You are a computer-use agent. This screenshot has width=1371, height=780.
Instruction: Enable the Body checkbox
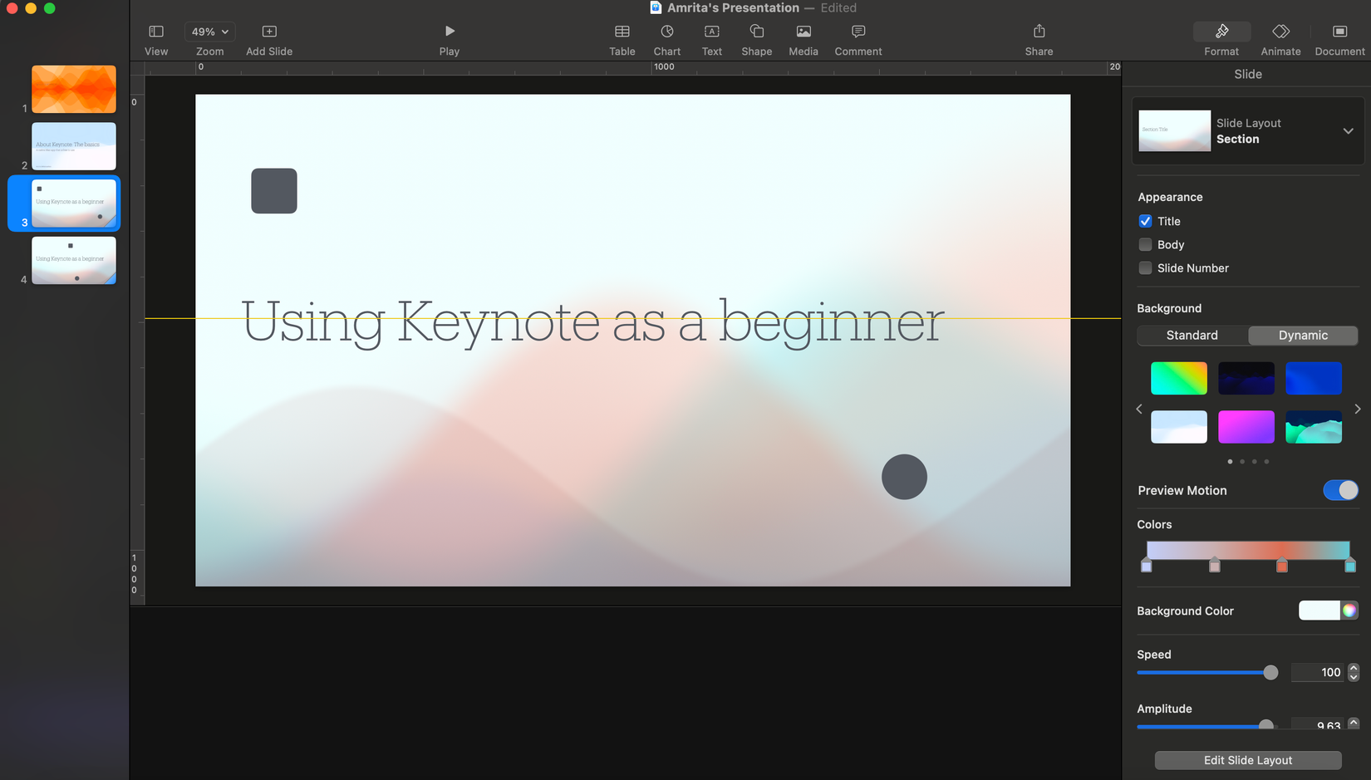[1145, 244]
